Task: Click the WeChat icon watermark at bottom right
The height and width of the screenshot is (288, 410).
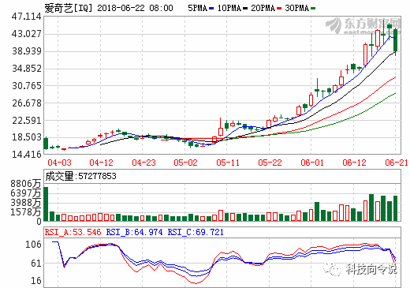Action: click(x=331, y=268)
